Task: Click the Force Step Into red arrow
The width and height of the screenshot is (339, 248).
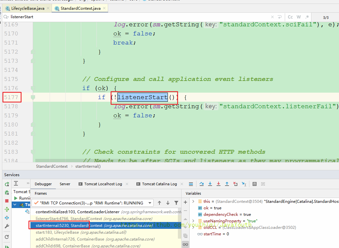Action: pos(219,184)
